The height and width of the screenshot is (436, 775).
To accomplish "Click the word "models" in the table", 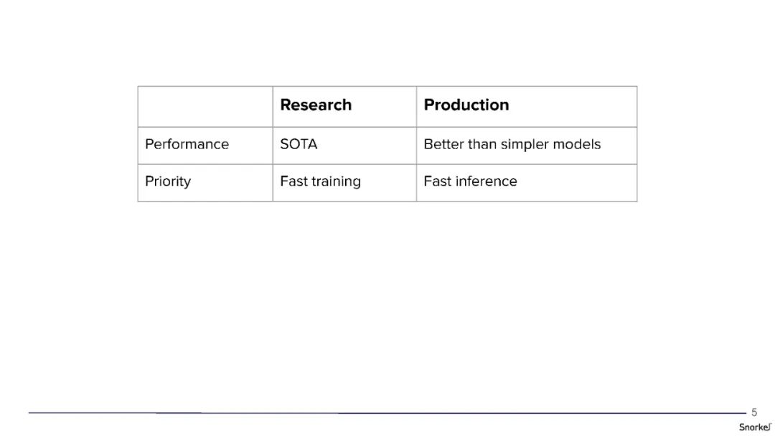I will [x=576, y=144].
